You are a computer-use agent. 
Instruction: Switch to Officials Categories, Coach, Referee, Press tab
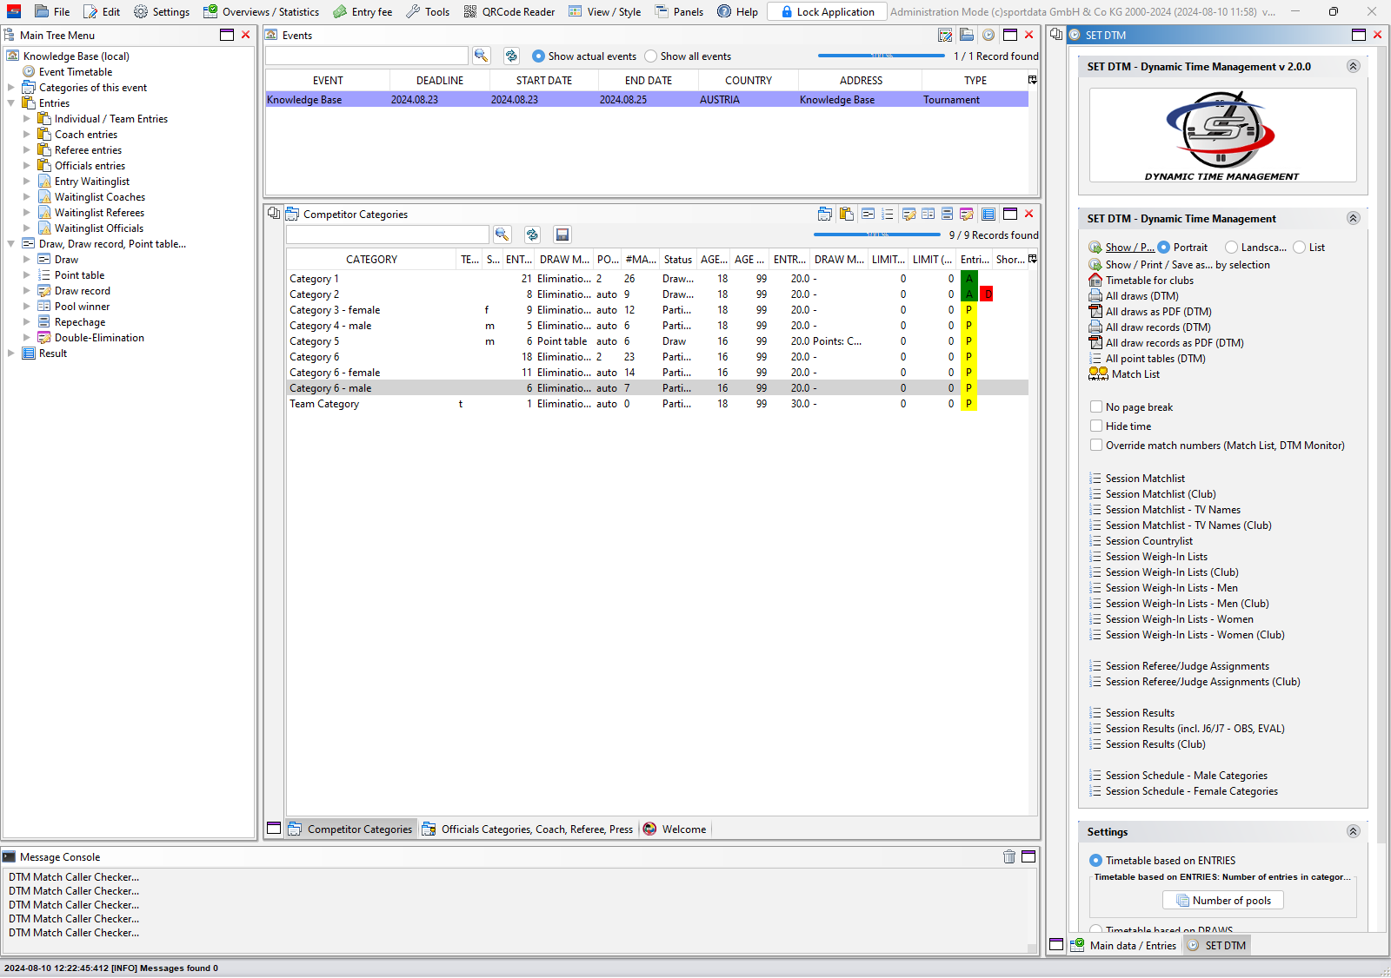coord(528,829)
